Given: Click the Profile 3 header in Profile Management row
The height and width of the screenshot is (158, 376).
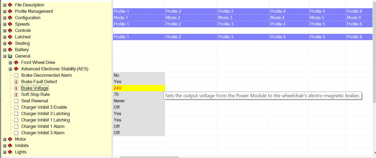Looking at the screenshot, I should (243, 11).
